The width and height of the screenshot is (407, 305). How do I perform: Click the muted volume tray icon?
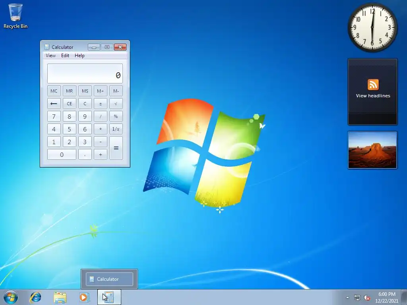(x=367, y=297)
